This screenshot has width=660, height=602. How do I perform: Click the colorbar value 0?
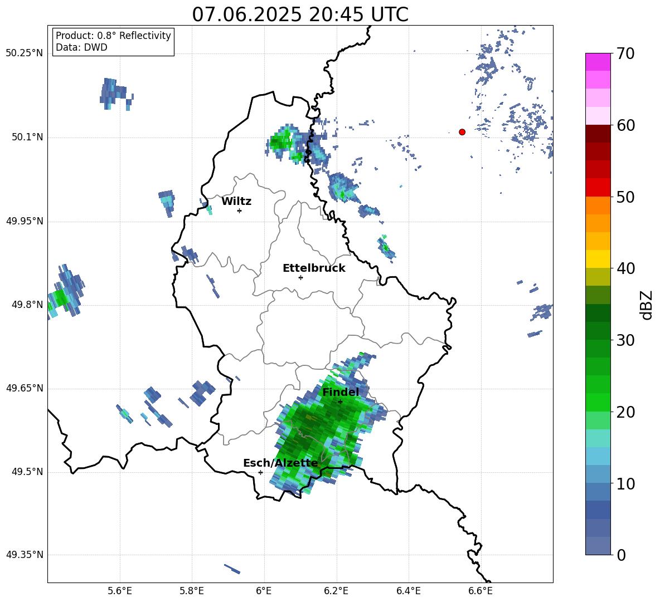[621, 555]
